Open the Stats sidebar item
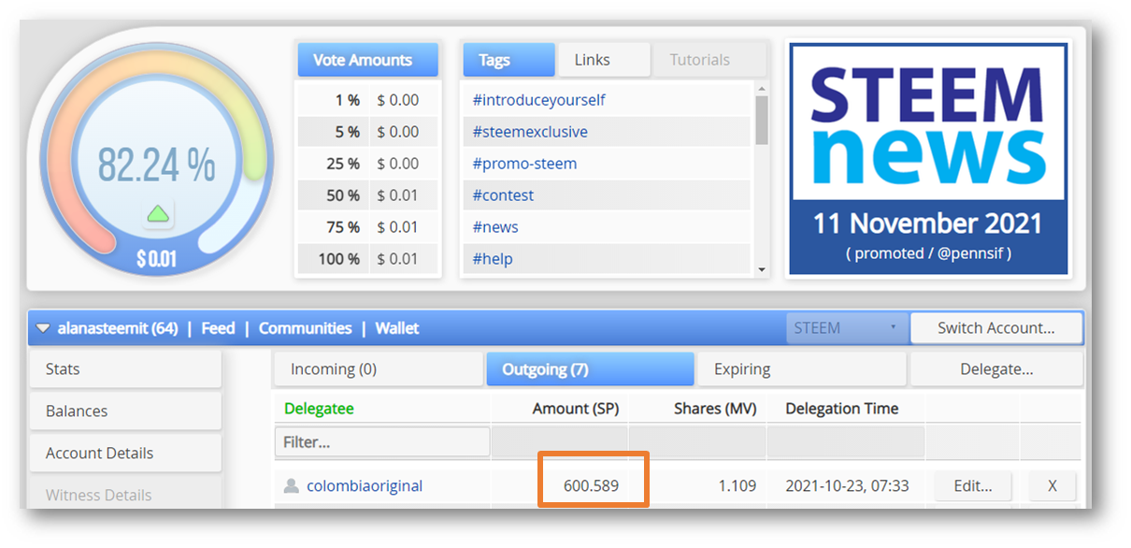The width and height of the screenshot is (1131, 548). click(125, 368)
